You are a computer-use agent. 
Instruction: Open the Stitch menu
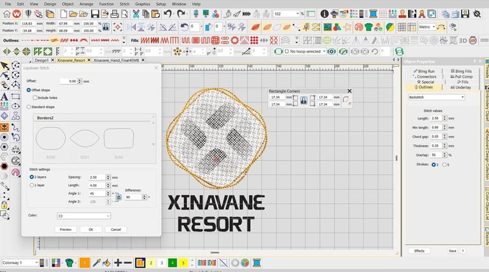click(124, 4)
